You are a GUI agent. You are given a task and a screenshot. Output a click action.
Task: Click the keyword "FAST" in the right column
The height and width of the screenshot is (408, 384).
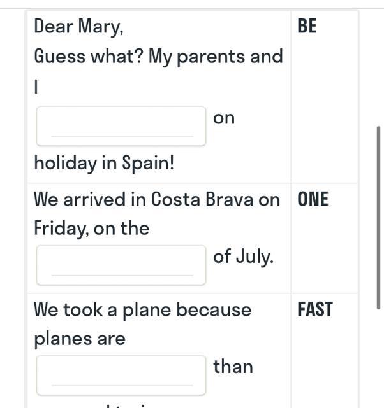(314, 310)
